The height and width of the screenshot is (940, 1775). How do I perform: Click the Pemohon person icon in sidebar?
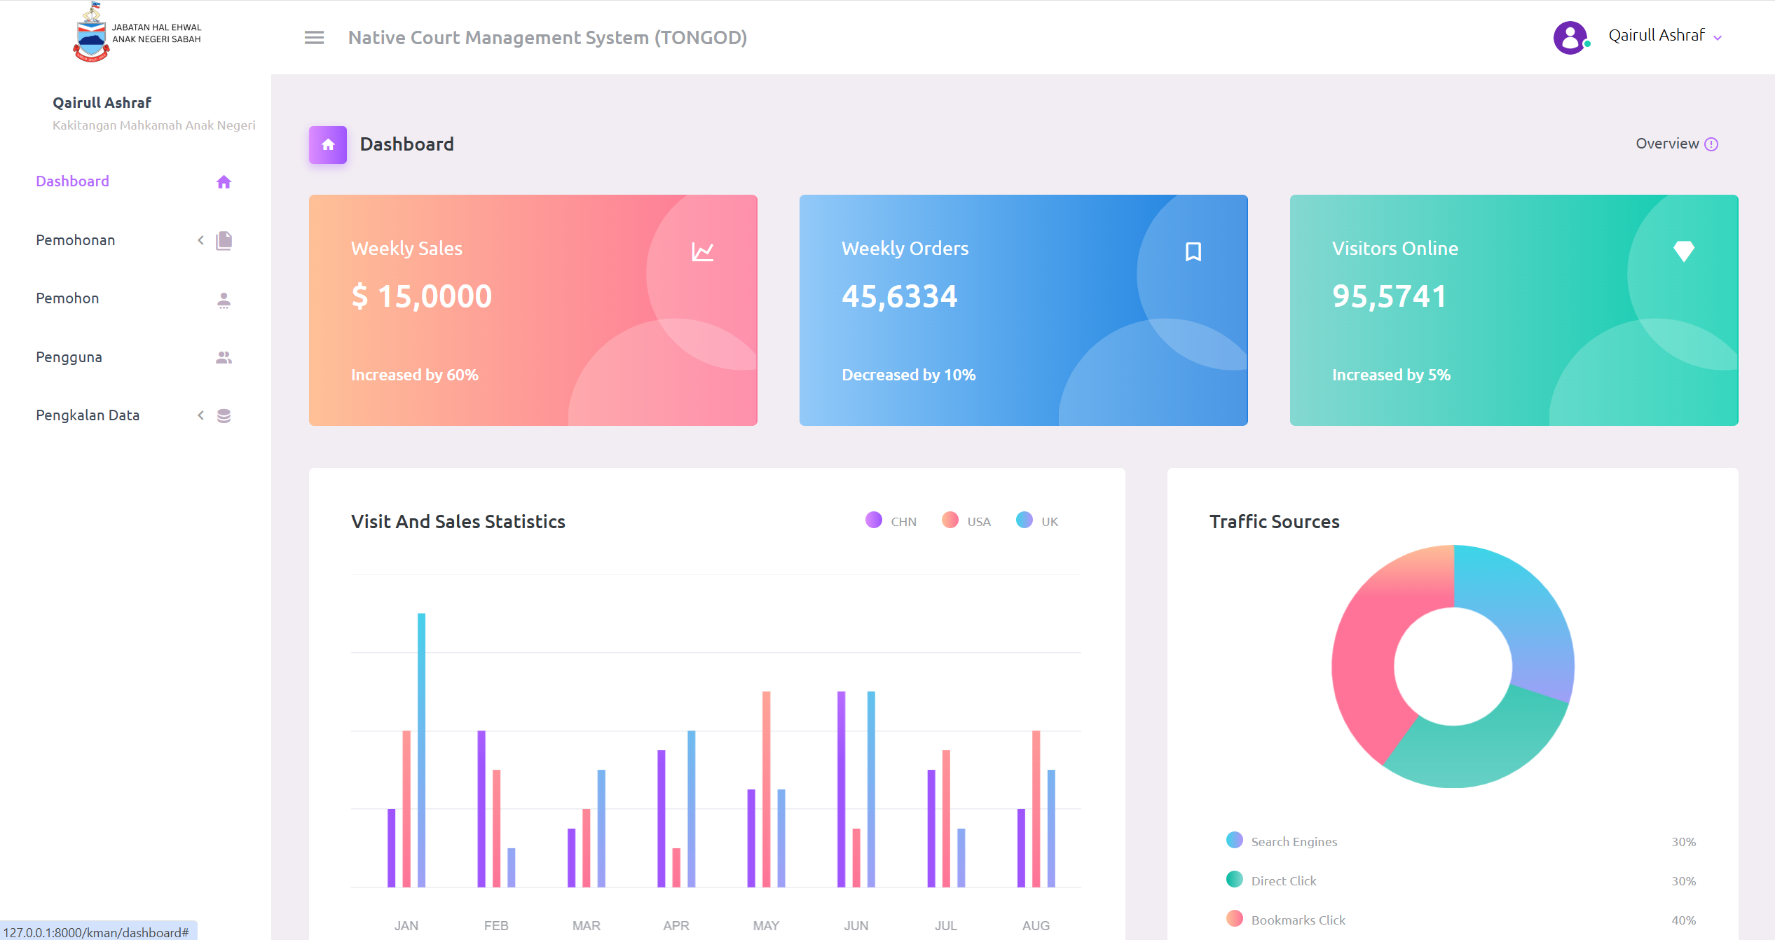(224, 300)
